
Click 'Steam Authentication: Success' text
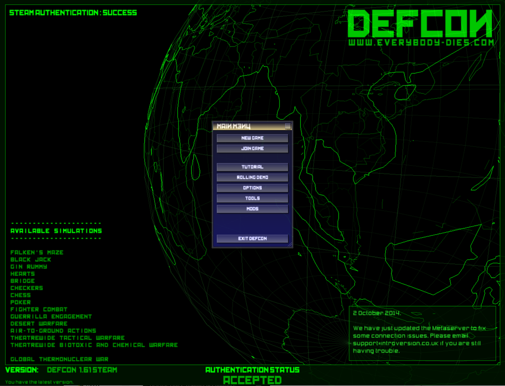pos(73,13)
